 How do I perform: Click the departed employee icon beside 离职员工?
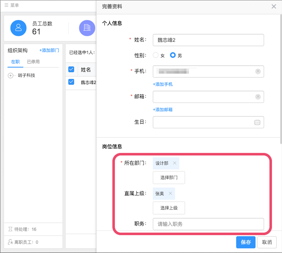click(10, 242)
